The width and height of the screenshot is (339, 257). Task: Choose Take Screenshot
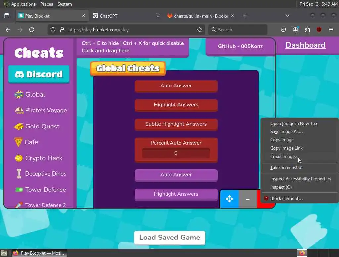pyautogui.click(x=299, y=168)
